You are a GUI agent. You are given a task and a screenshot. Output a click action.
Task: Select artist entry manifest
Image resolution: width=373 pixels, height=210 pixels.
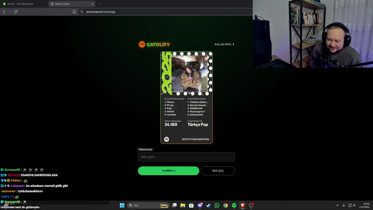170,115
